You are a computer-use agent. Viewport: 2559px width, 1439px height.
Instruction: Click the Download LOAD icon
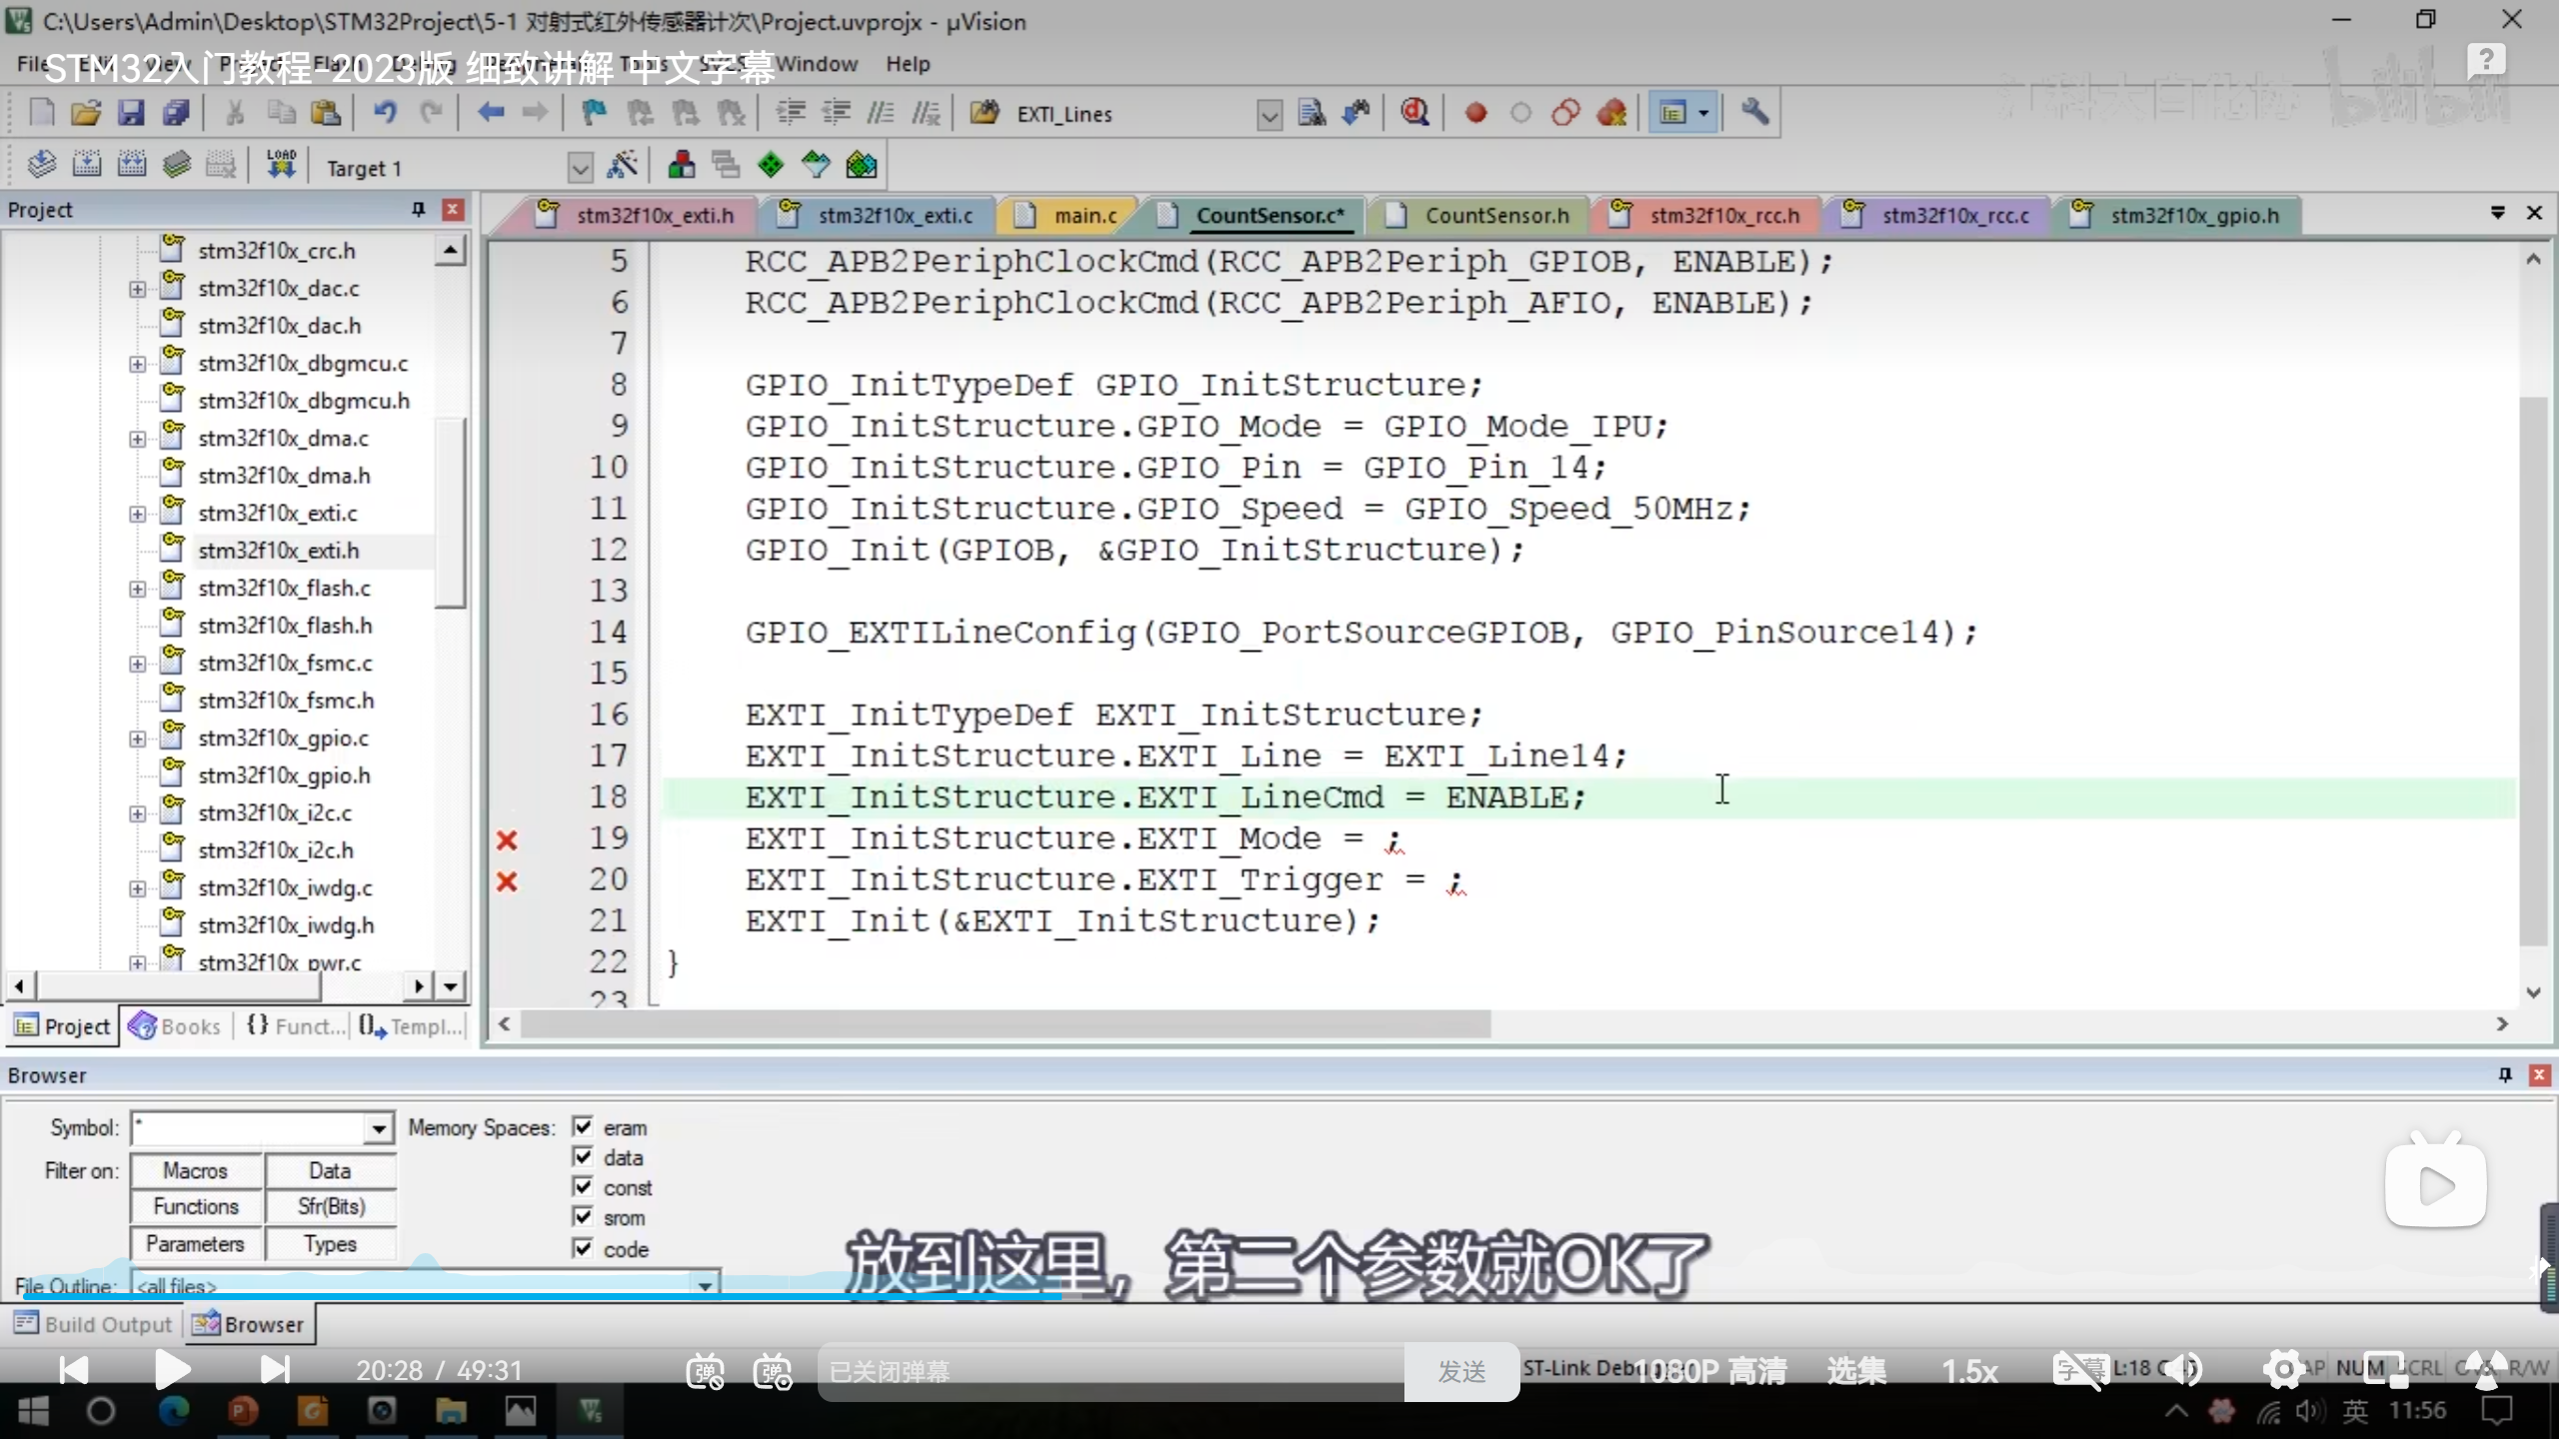pyautogui.click(x=281, y=165)
